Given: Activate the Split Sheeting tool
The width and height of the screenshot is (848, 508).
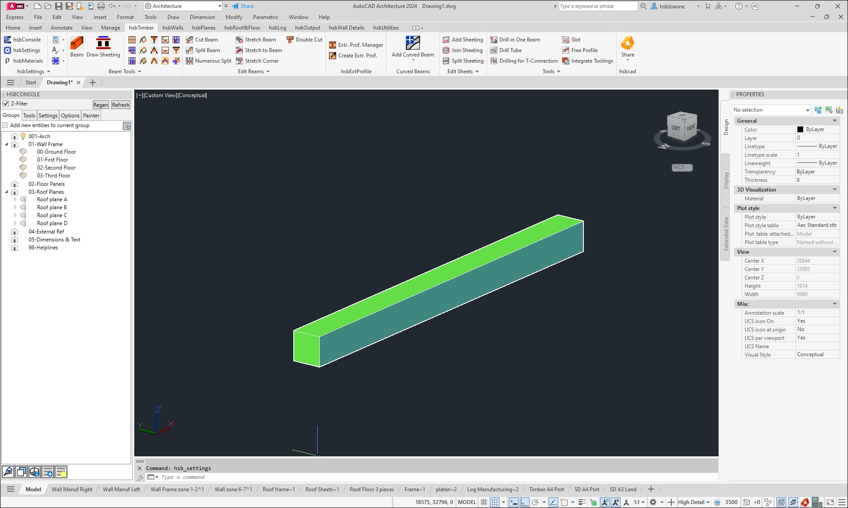Looking at the screenshot, I should click(463, 61).
